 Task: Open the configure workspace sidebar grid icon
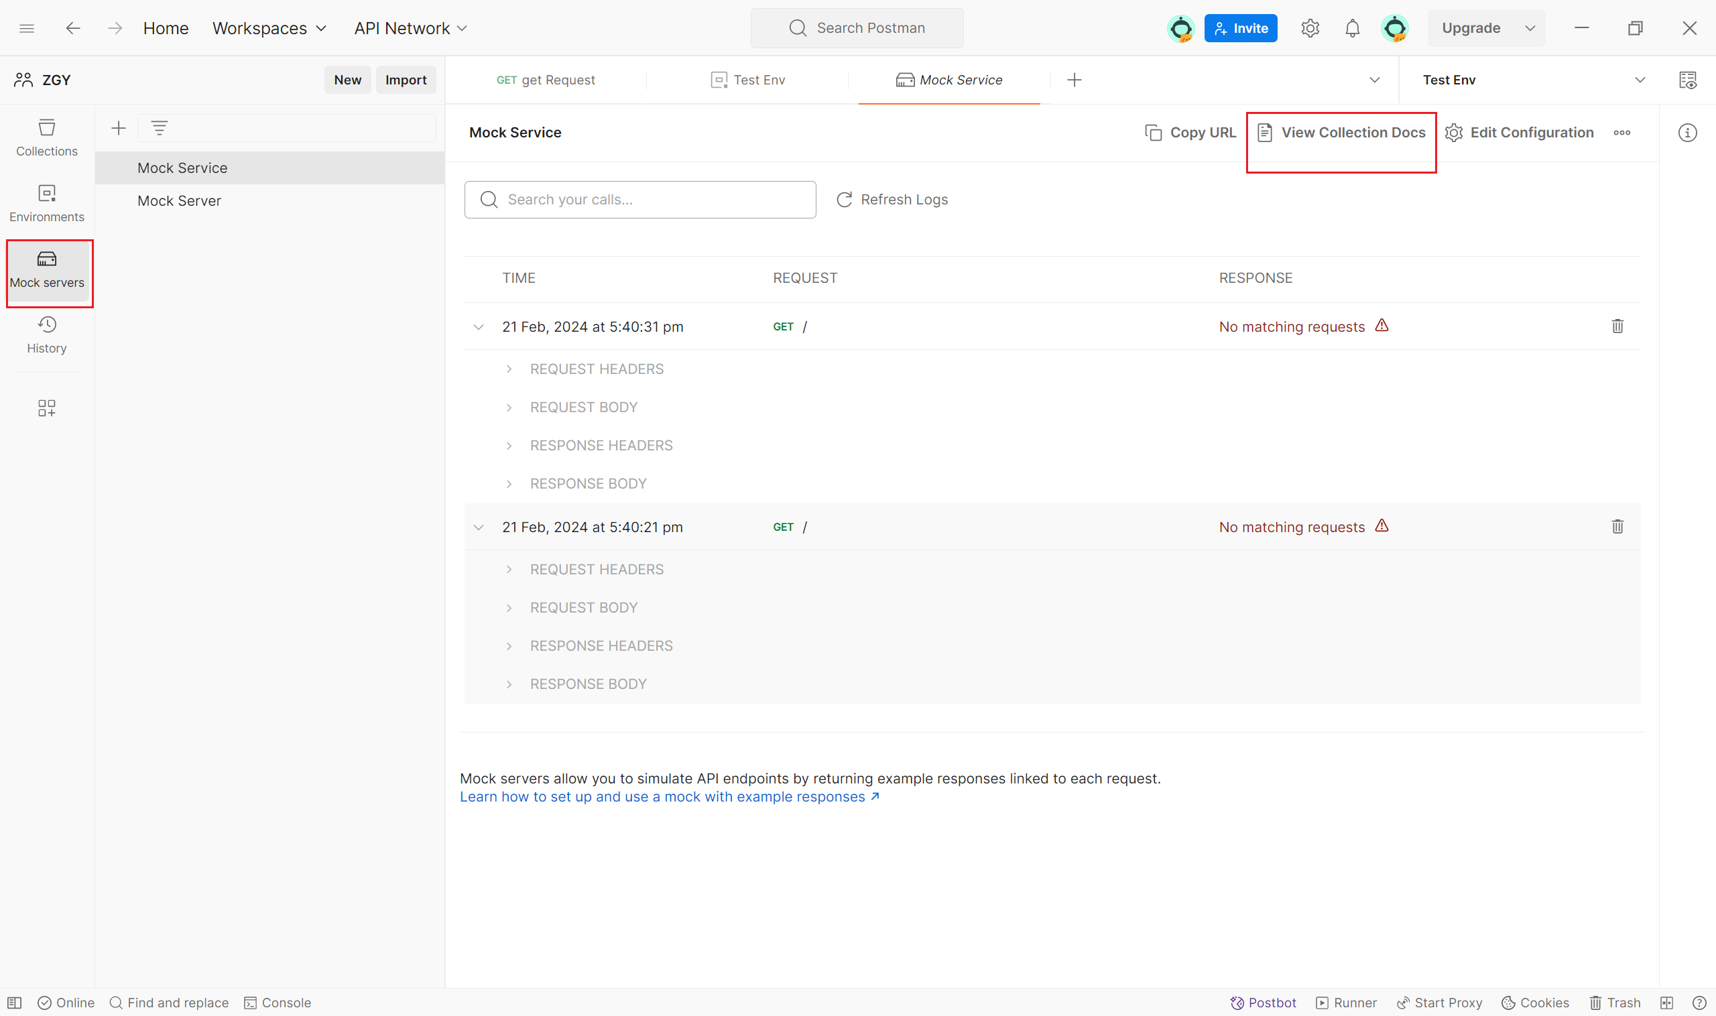pos(46,408)
